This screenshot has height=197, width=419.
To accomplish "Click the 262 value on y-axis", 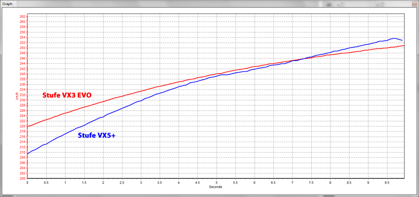I will coord(23,17).
